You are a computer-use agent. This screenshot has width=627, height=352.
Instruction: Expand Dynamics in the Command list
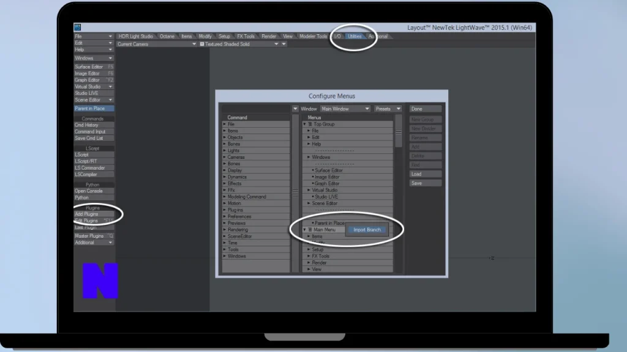coord(225,177)
